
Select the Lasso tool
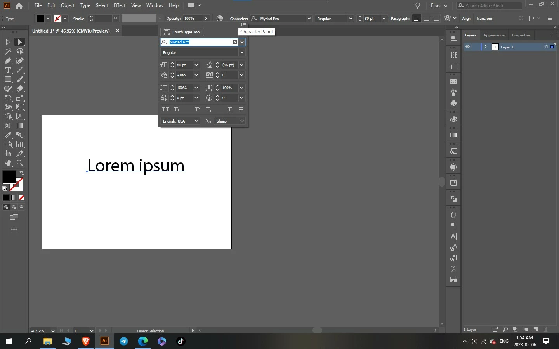[x=20, y=51]
